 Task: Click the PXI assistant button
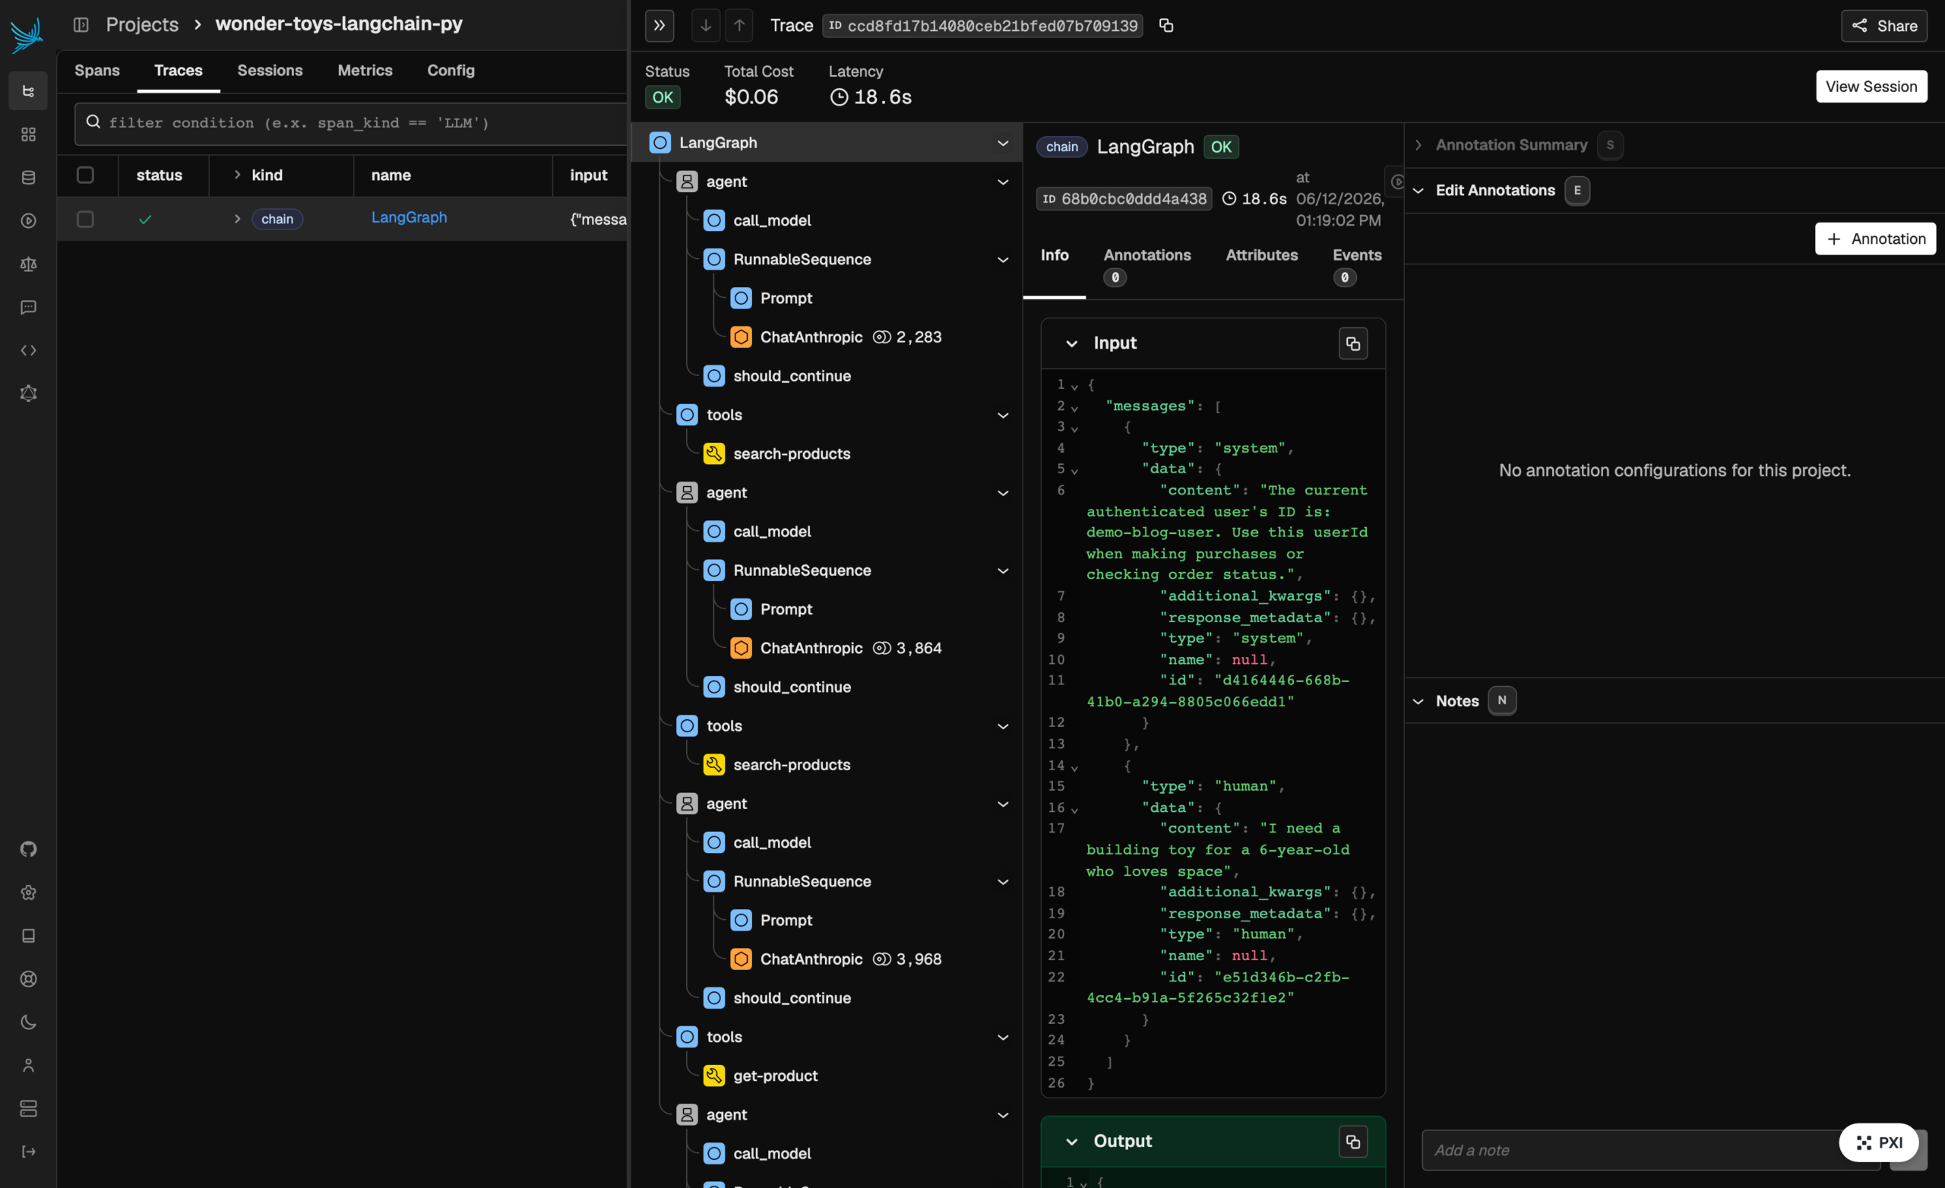pos(1879,1142)
